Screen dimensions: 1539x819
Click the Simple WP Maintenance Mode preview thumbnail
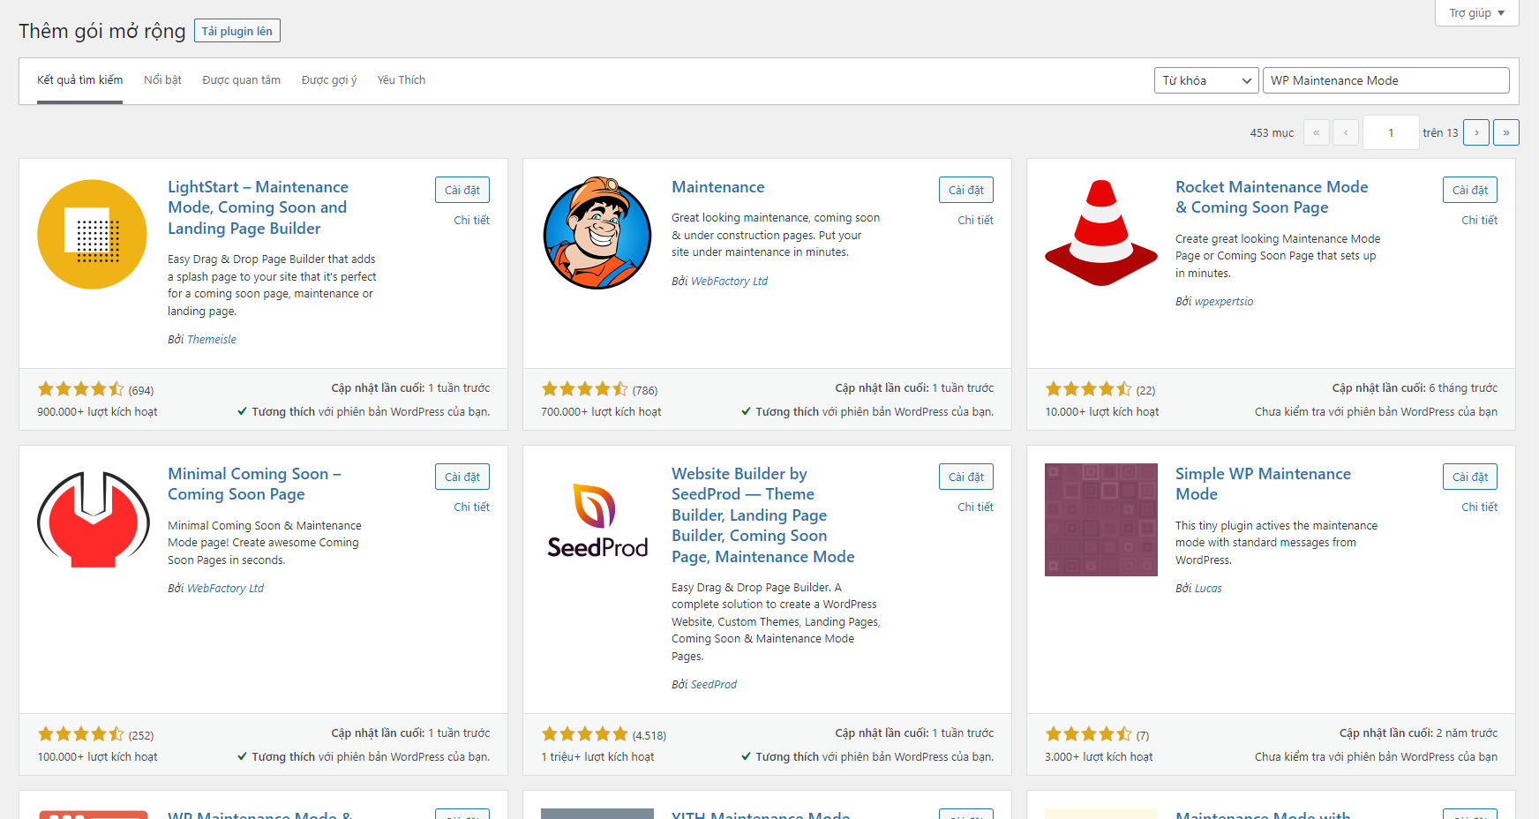[1100, 520]
